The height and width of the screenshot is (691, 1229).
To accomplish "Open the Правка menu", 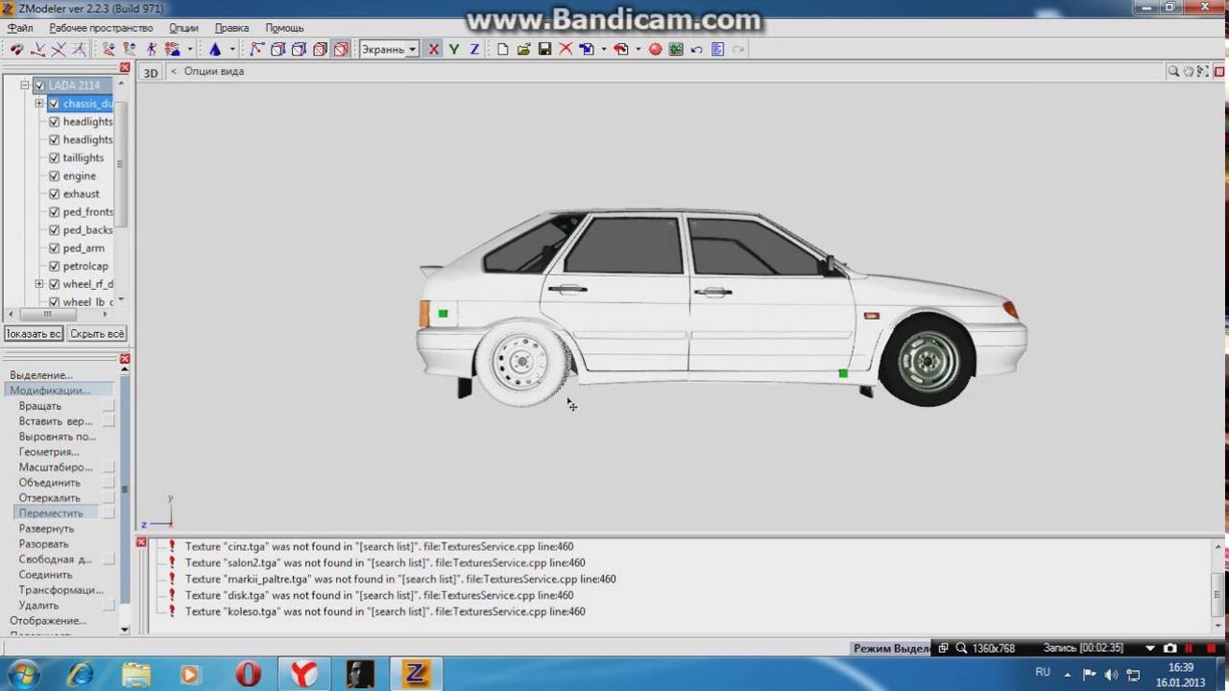I will pos(231,28).
